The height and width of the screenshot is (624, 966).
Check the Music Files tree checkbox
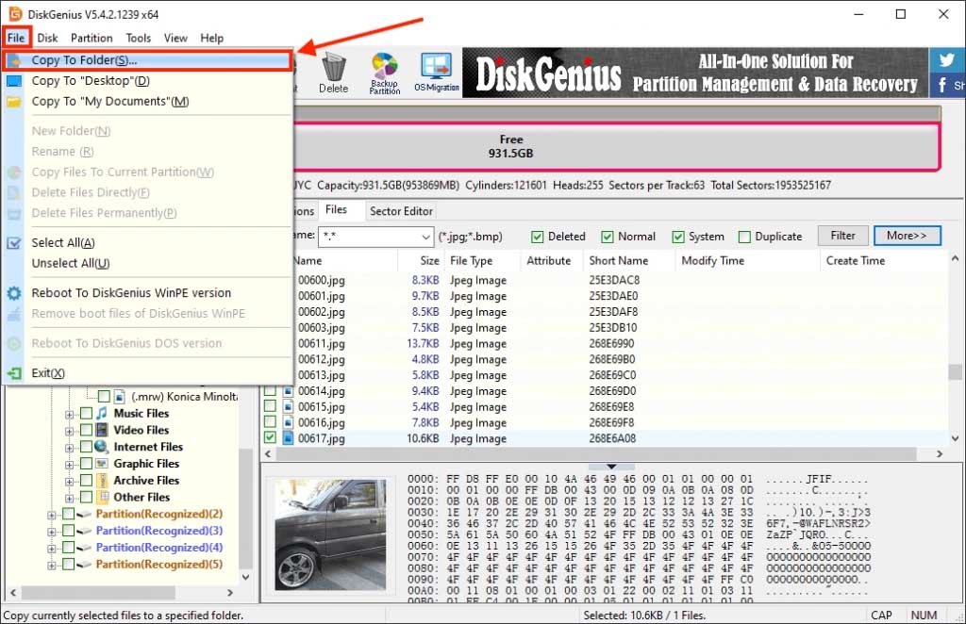click(x=86, y=413)
